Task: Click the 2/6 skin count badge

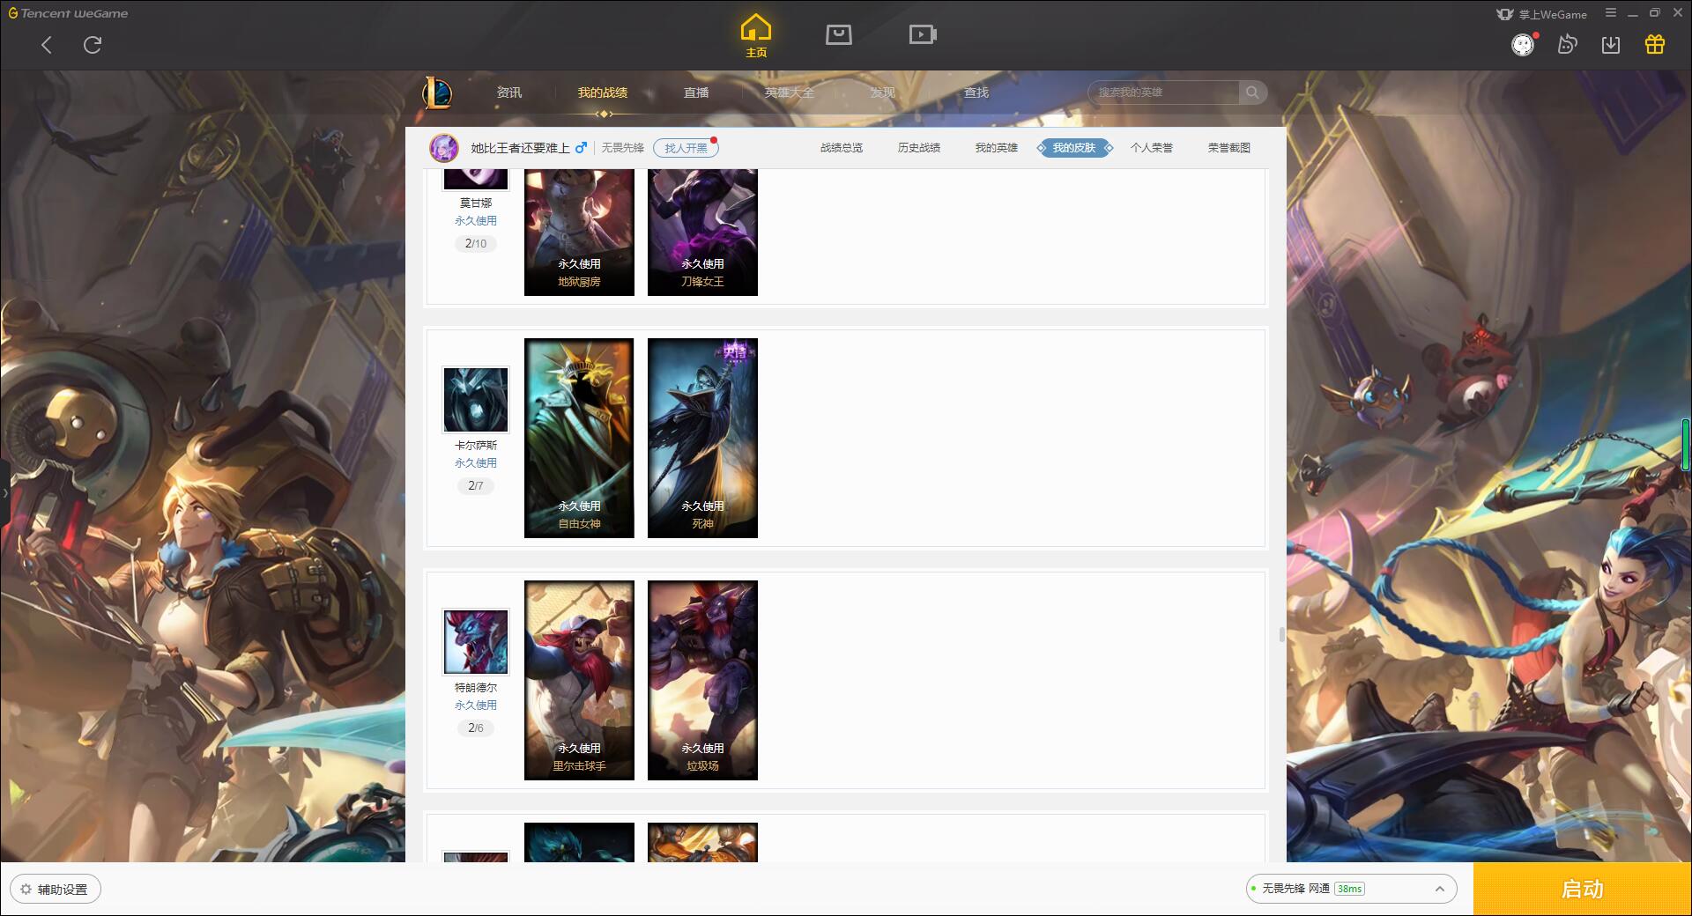Action: [476, 728]
